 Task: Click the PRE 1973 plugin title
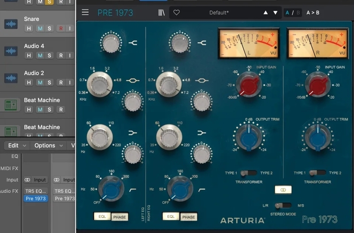[x=115, y=13]
